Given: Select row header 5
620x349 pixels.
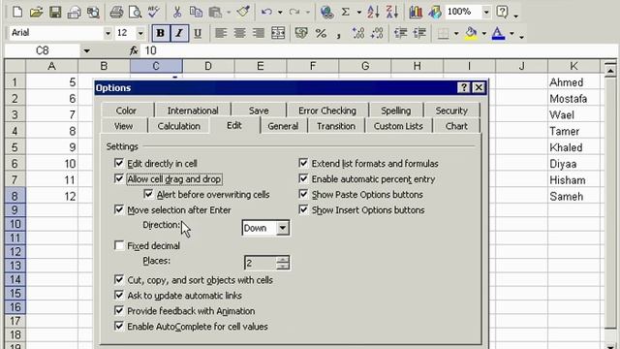Looking at the screenshot, I should point(15,147).
